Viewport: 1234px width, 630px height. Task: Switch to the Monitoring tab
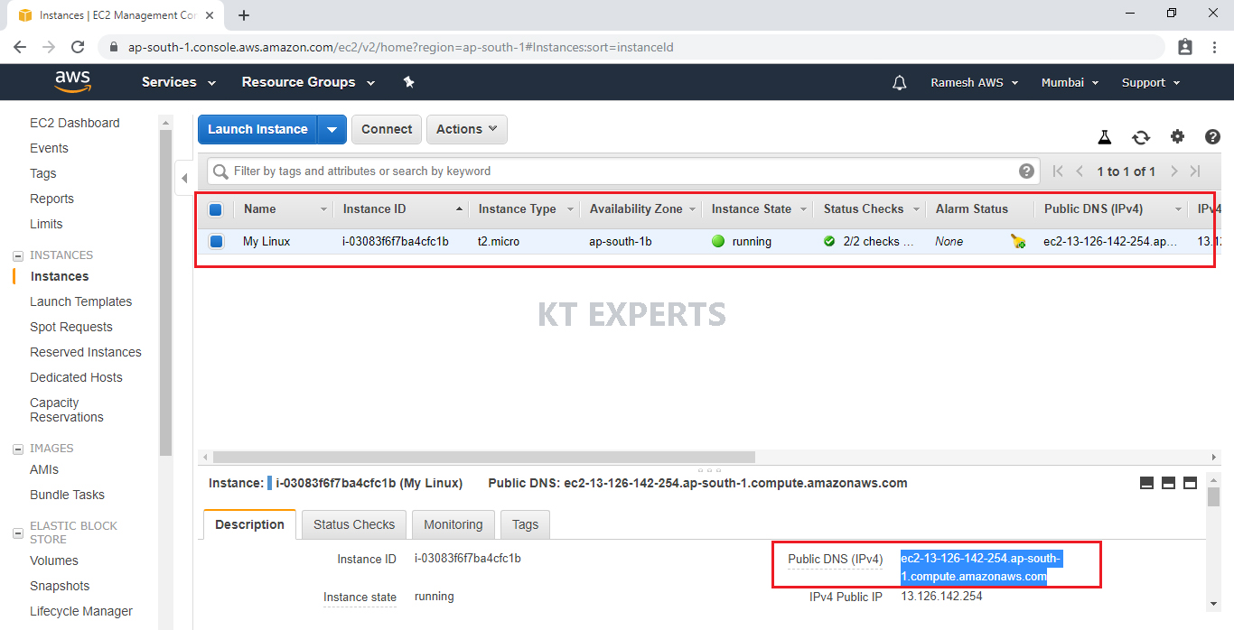(x=453, y=524)
